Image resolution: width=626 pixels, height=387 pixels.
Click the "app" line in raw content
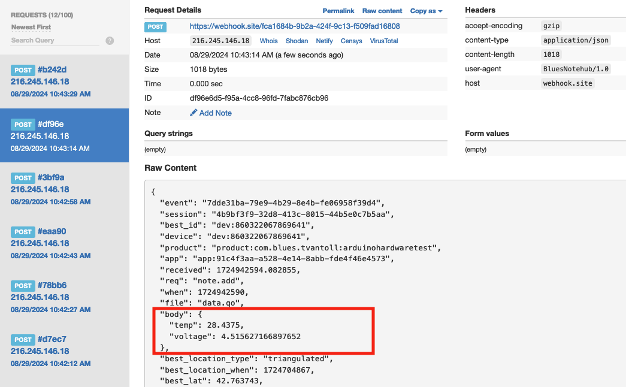277,258
